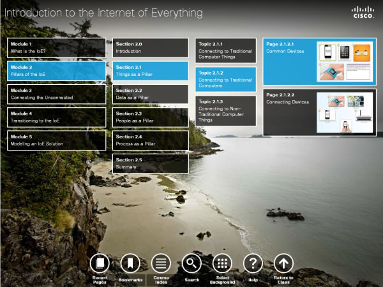Select Section 2.2 Data as a Pillar

(x=150, y=94)
